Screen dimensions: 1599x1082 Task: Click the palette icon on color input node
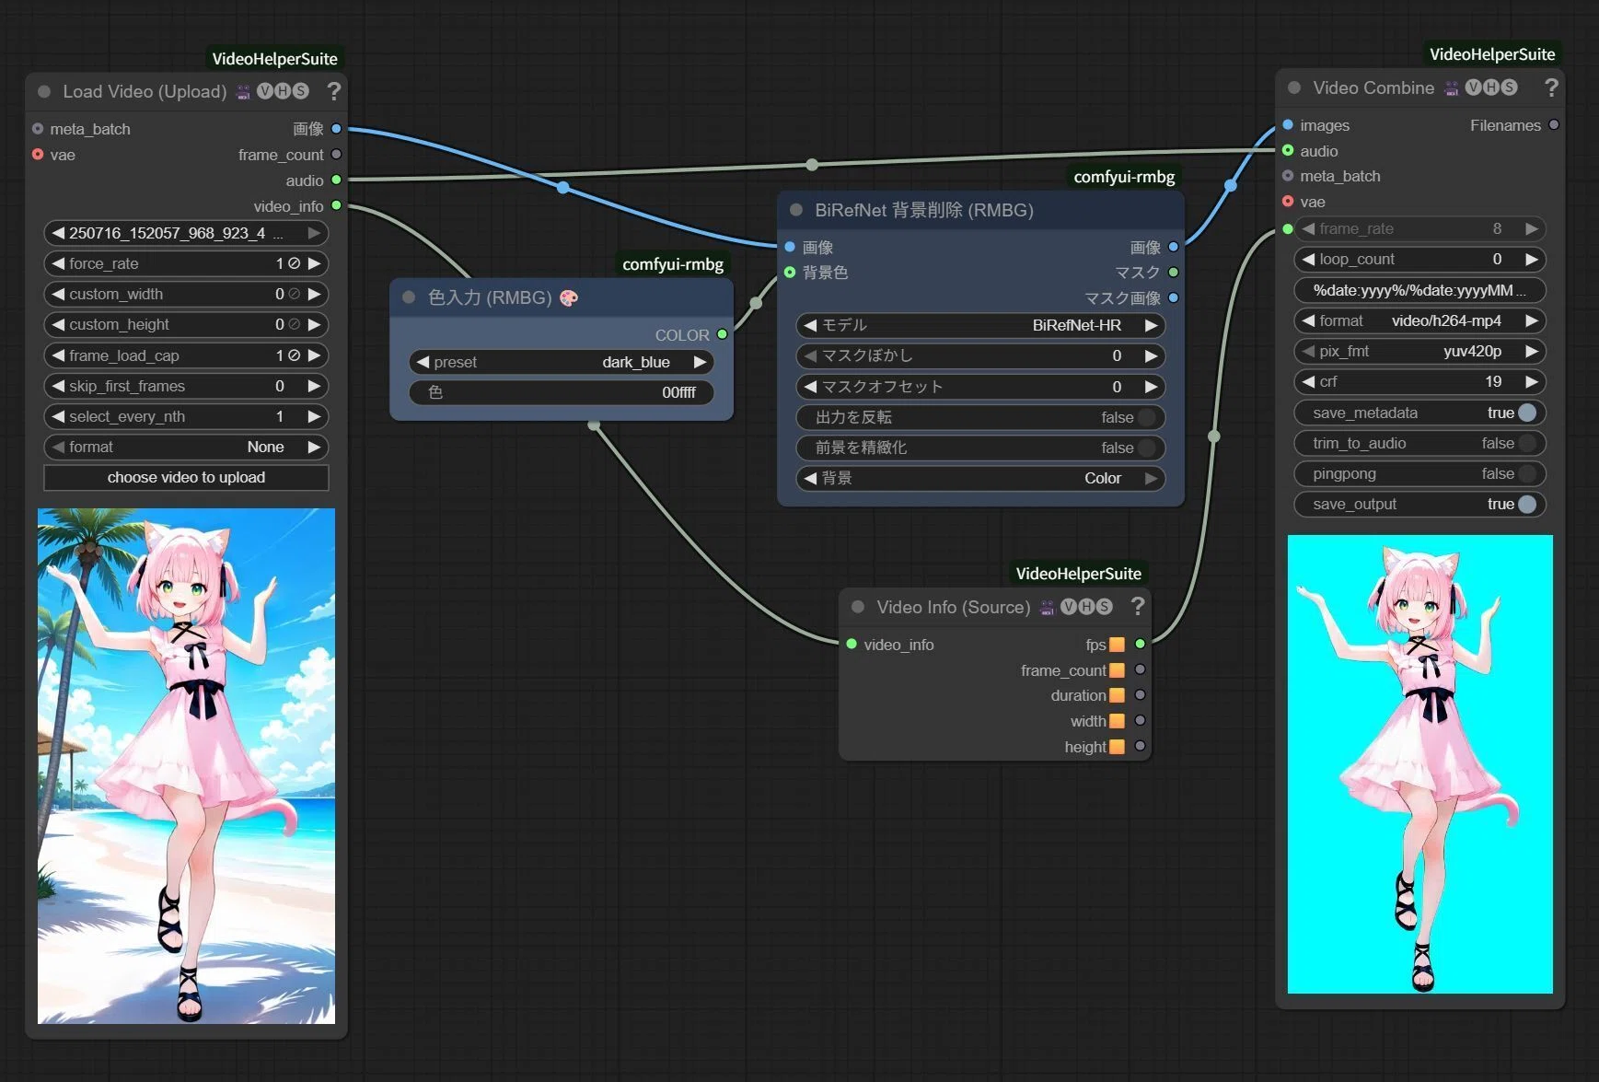click(x=569, y=297)
